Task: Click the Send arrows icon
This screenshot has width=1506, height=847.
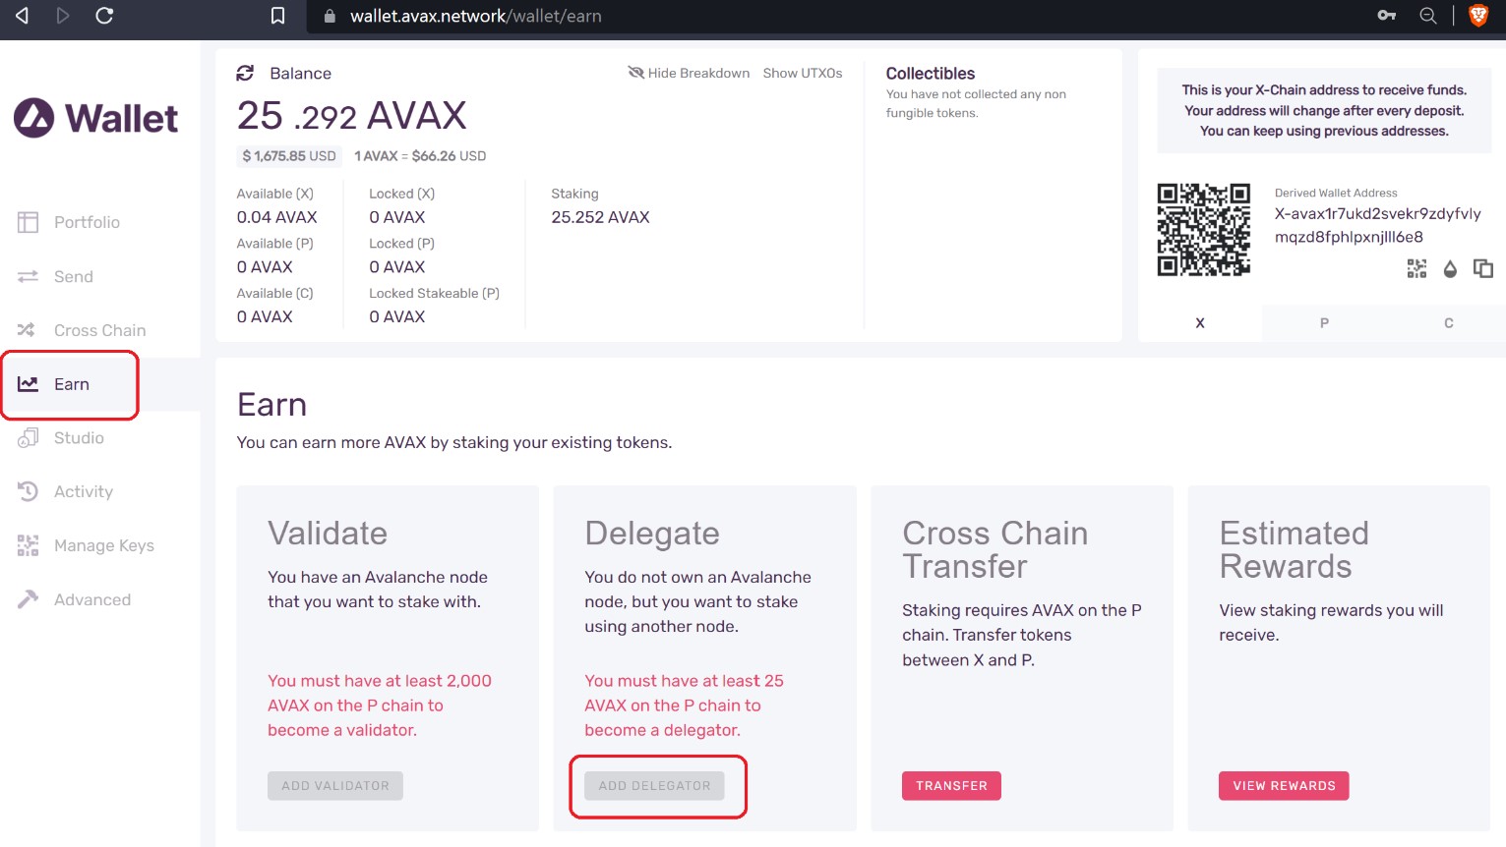Action: pos(28,276)
